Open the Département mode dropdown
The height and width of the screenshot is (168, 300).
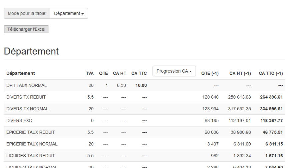pyautogui.click(x=69, y=13)
